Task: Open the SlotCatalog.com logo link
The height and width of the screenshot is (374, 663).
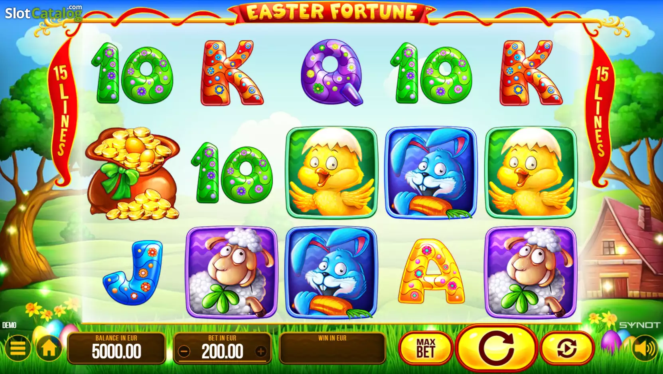Action: click(x=43, y=13)
